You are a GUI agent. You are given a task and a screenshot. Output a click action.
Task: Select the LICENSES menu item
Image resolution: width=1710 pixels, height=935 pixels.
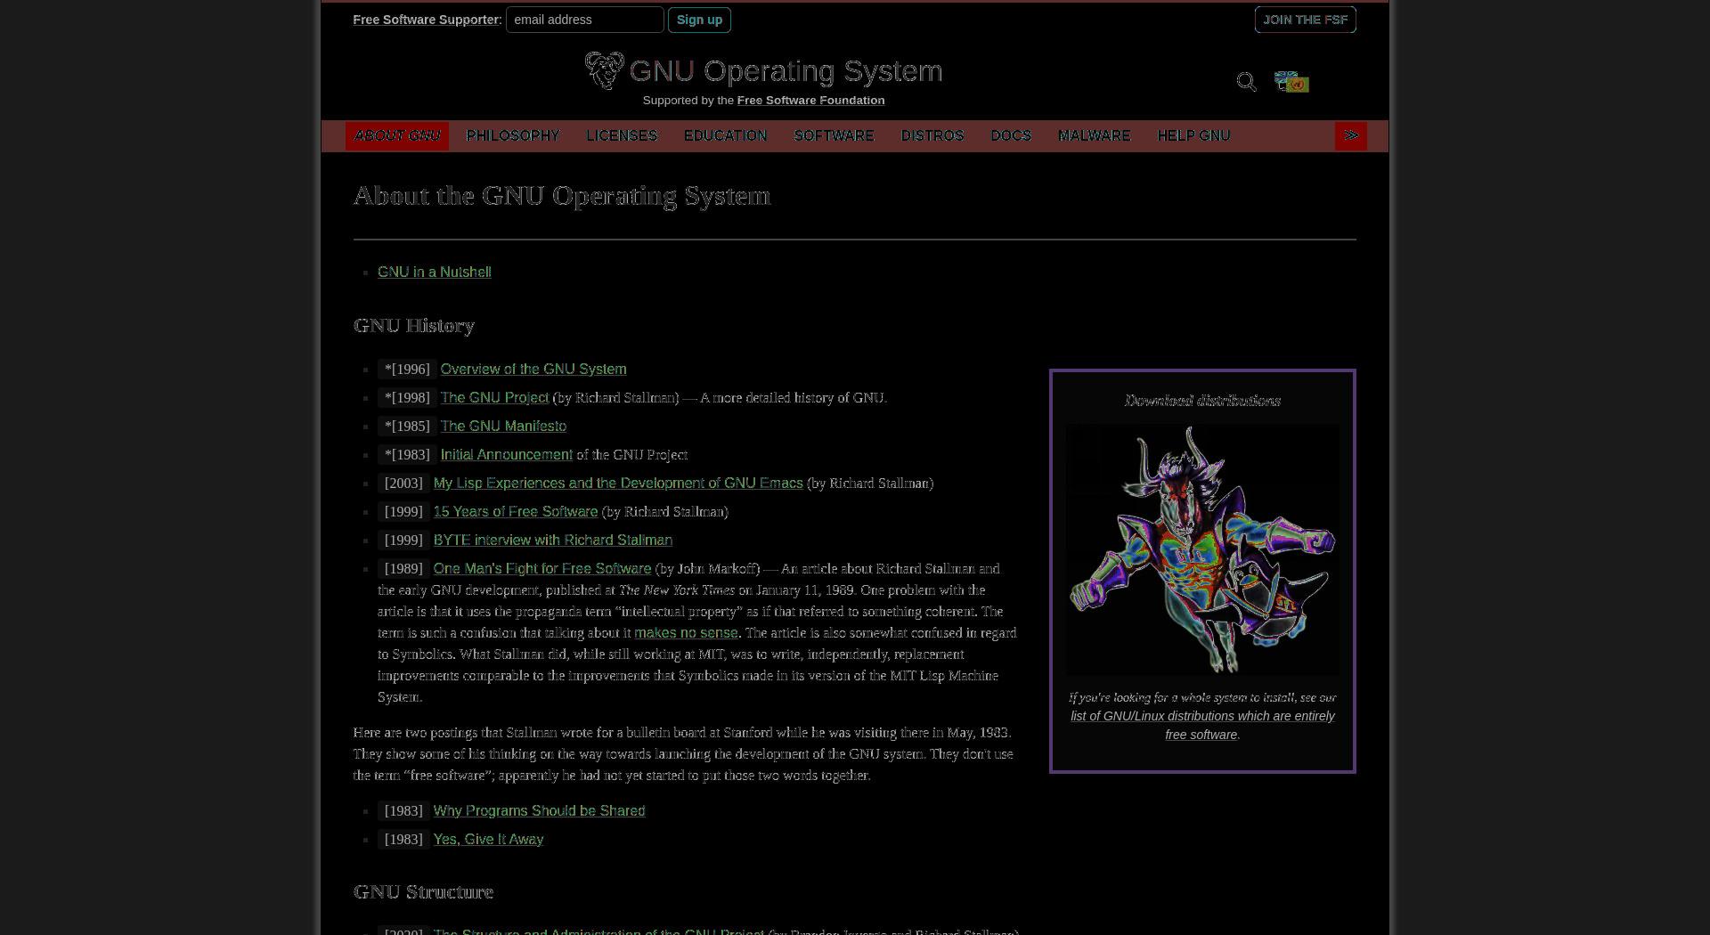click(622, 136)
